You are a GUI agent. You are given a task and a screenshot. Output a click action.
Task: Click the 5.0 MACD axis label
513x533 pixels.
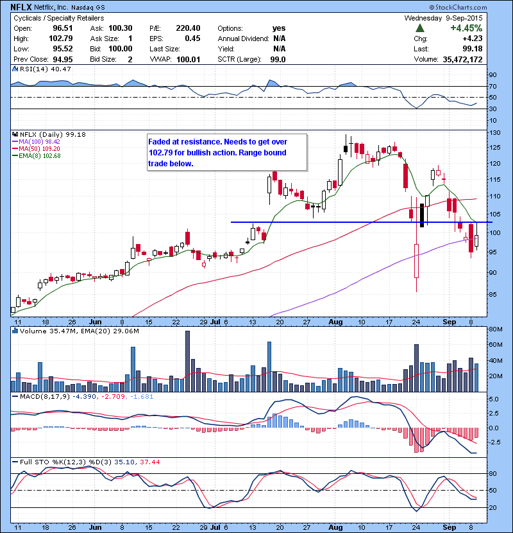tap(494, 399)
